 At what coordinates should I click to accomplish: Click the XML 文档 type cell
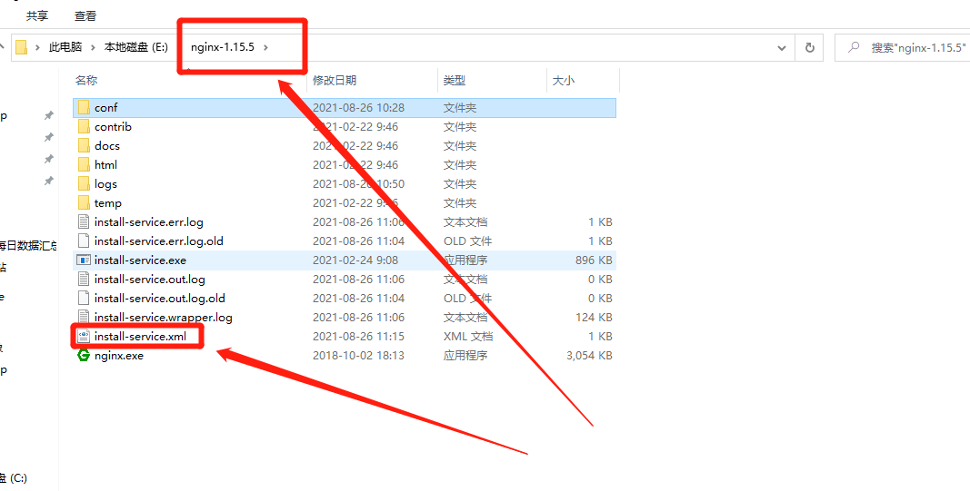(467, 337)
